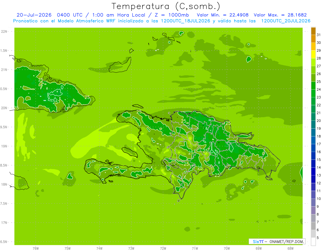
Task: Click the "0400 UTC" time label
Action: pyautogui.click(x=70, y=15)
